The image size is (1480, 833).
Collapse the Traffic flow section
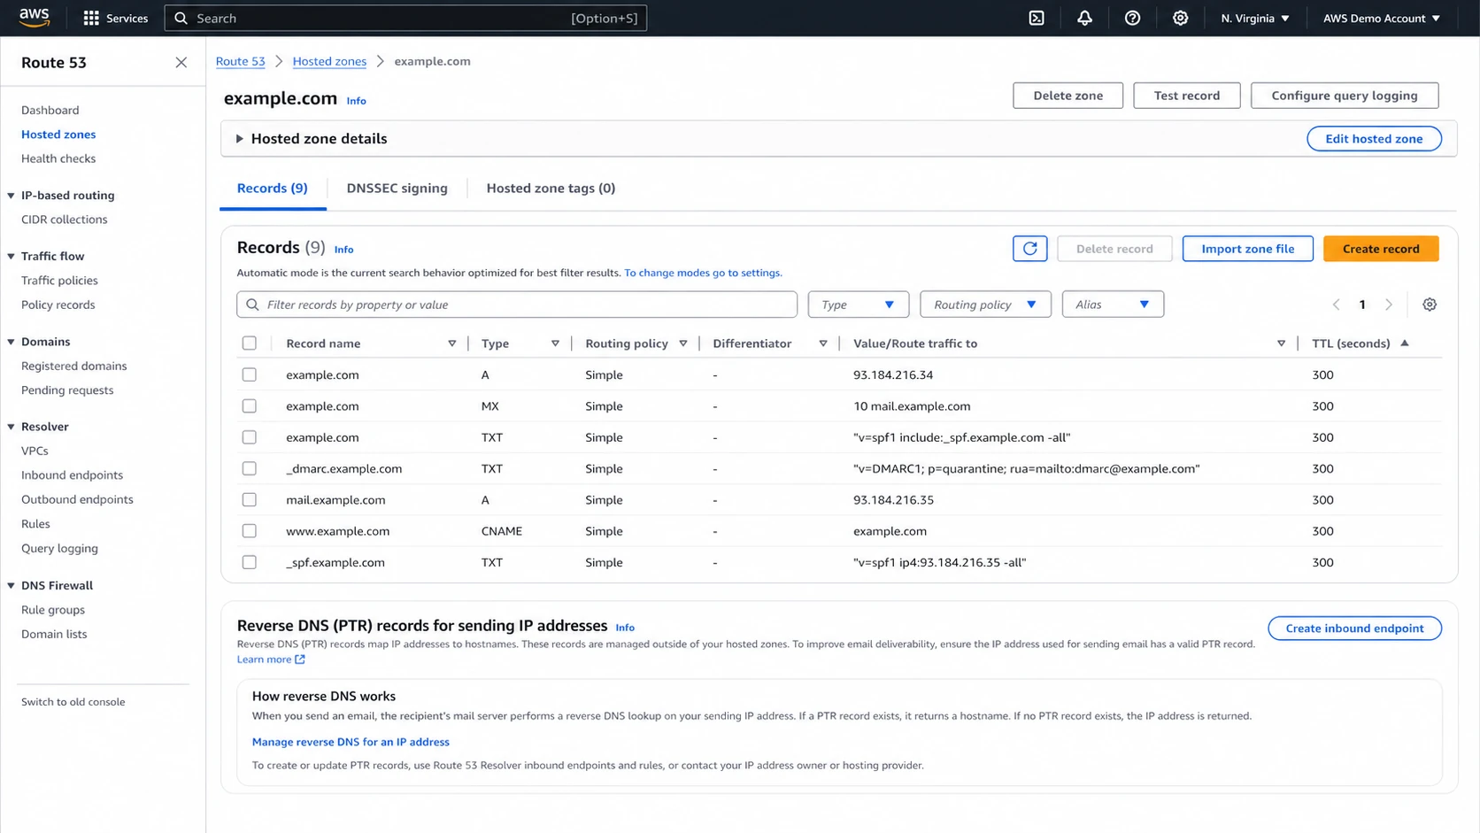(11, 257)
